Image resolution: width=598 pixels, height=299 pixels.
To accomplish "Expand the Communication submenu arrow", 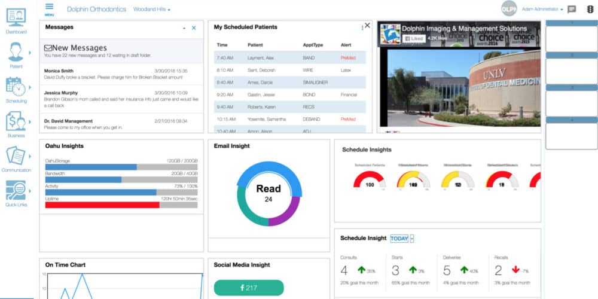I will click(x=30, y=156).
